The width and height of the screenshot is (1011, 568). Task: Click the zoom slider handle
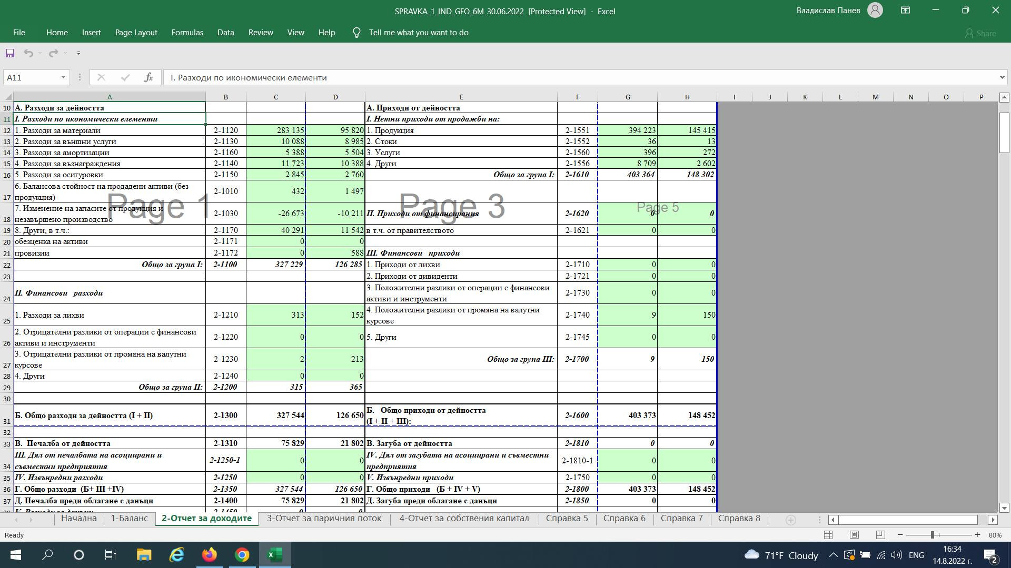(932, 535)
